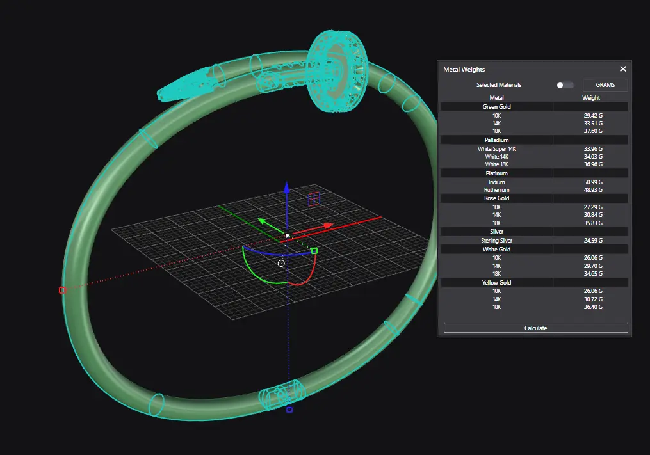The height and width of the screenshot is (455, 650).
Task: Click the Green Gold group header
Action: [496, 107]
